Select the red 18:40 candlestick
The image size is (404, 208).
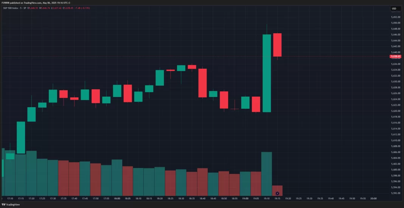pyautogui.click(x=202, y=83)
